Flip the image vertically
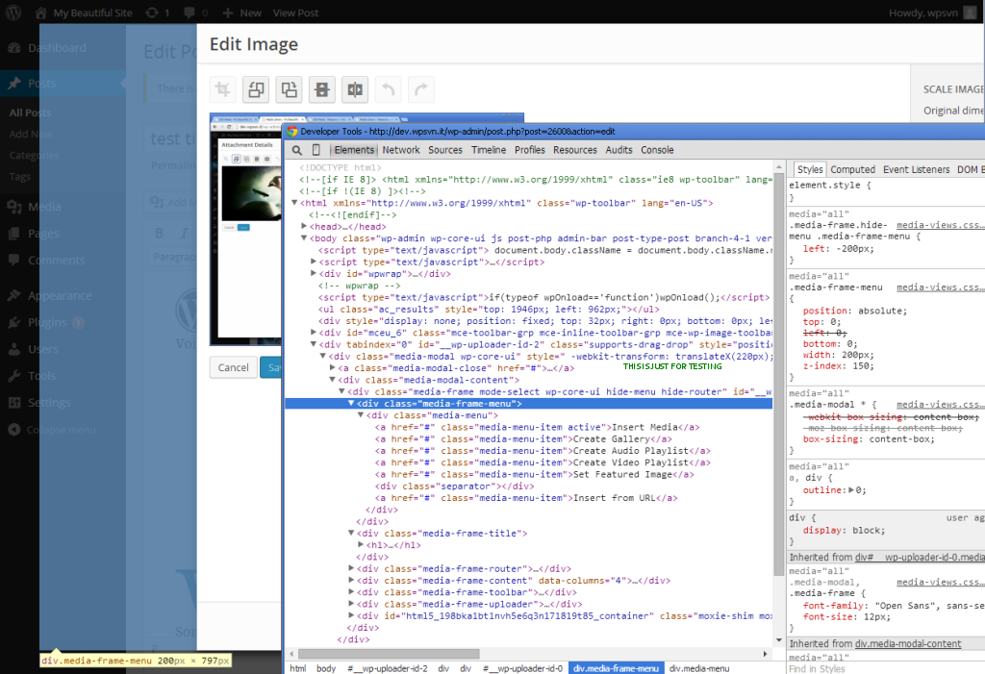985x674 pixels. (x=321, y=89)
